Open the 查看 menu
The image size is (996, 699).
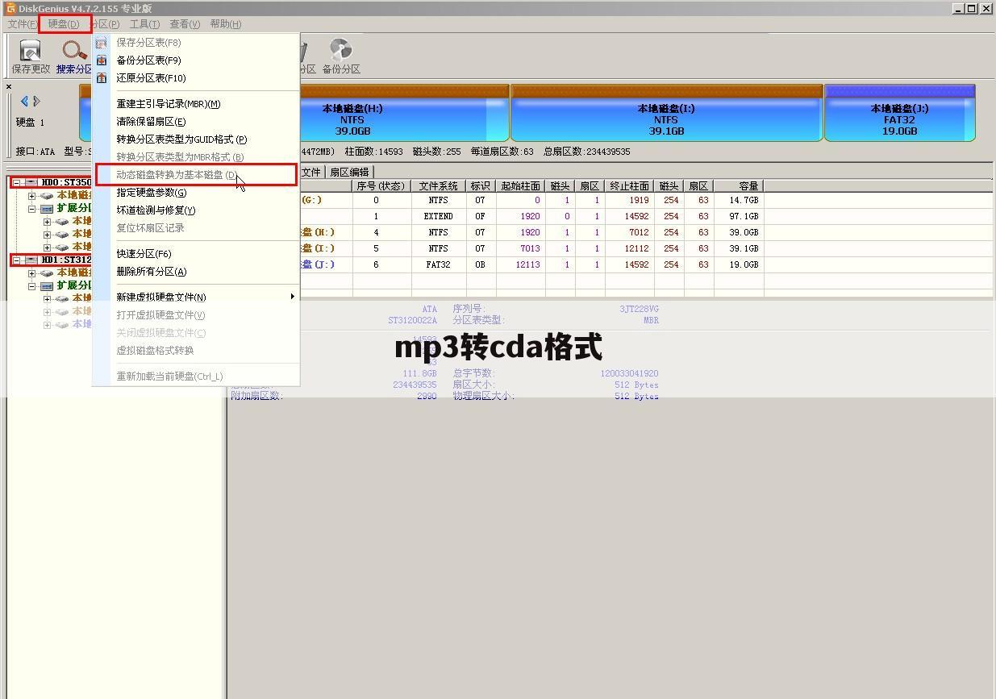(x=185, y=24)
